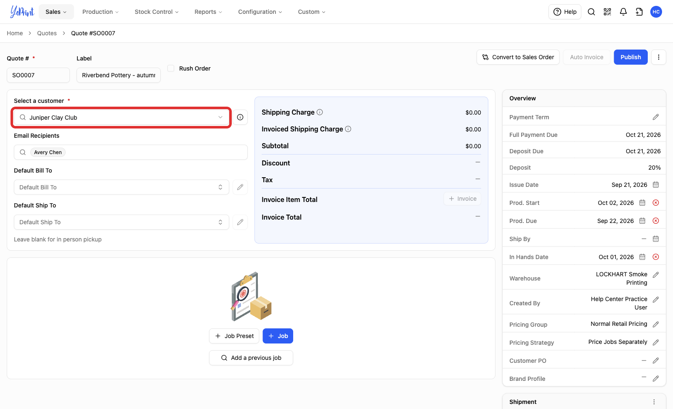This screenshot has height=409, width=673.
Task: Expand the Juniper Clay Club customer dropdown
Action: click(x=122, y=117)
